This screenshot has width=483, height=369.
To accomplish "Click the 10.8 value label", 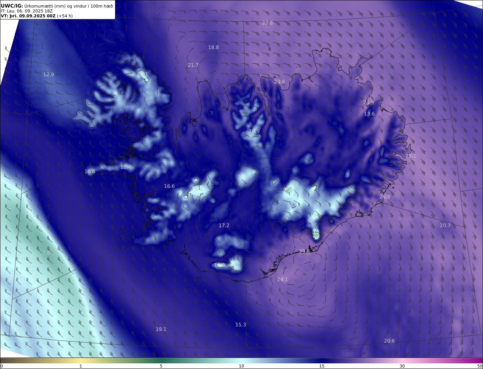I will (90, 172).
